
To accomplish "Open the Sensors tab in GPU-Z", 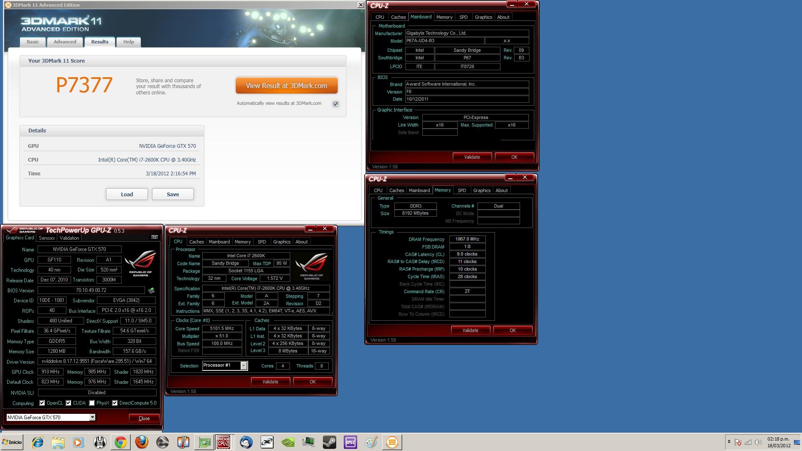I will coord(47,238).
